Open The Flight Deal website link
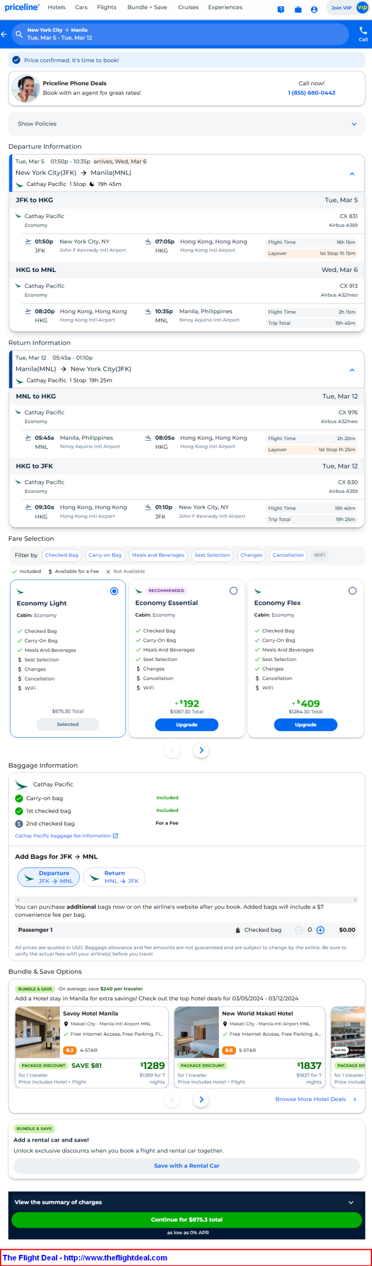372x1266 pixels. point(85,1258)
